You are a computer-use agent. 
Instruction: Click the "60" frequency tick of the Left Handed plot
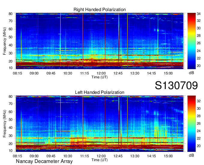[10, 112]
